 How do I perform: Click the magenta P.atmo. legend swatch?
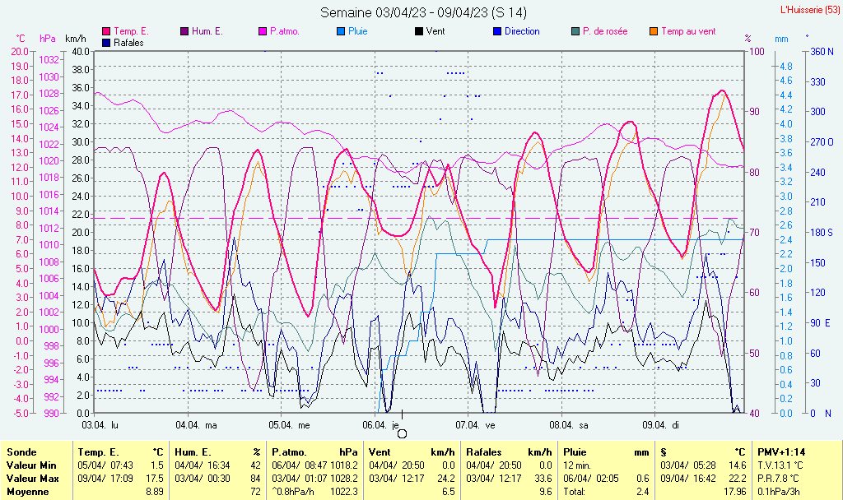click(263, 31)
